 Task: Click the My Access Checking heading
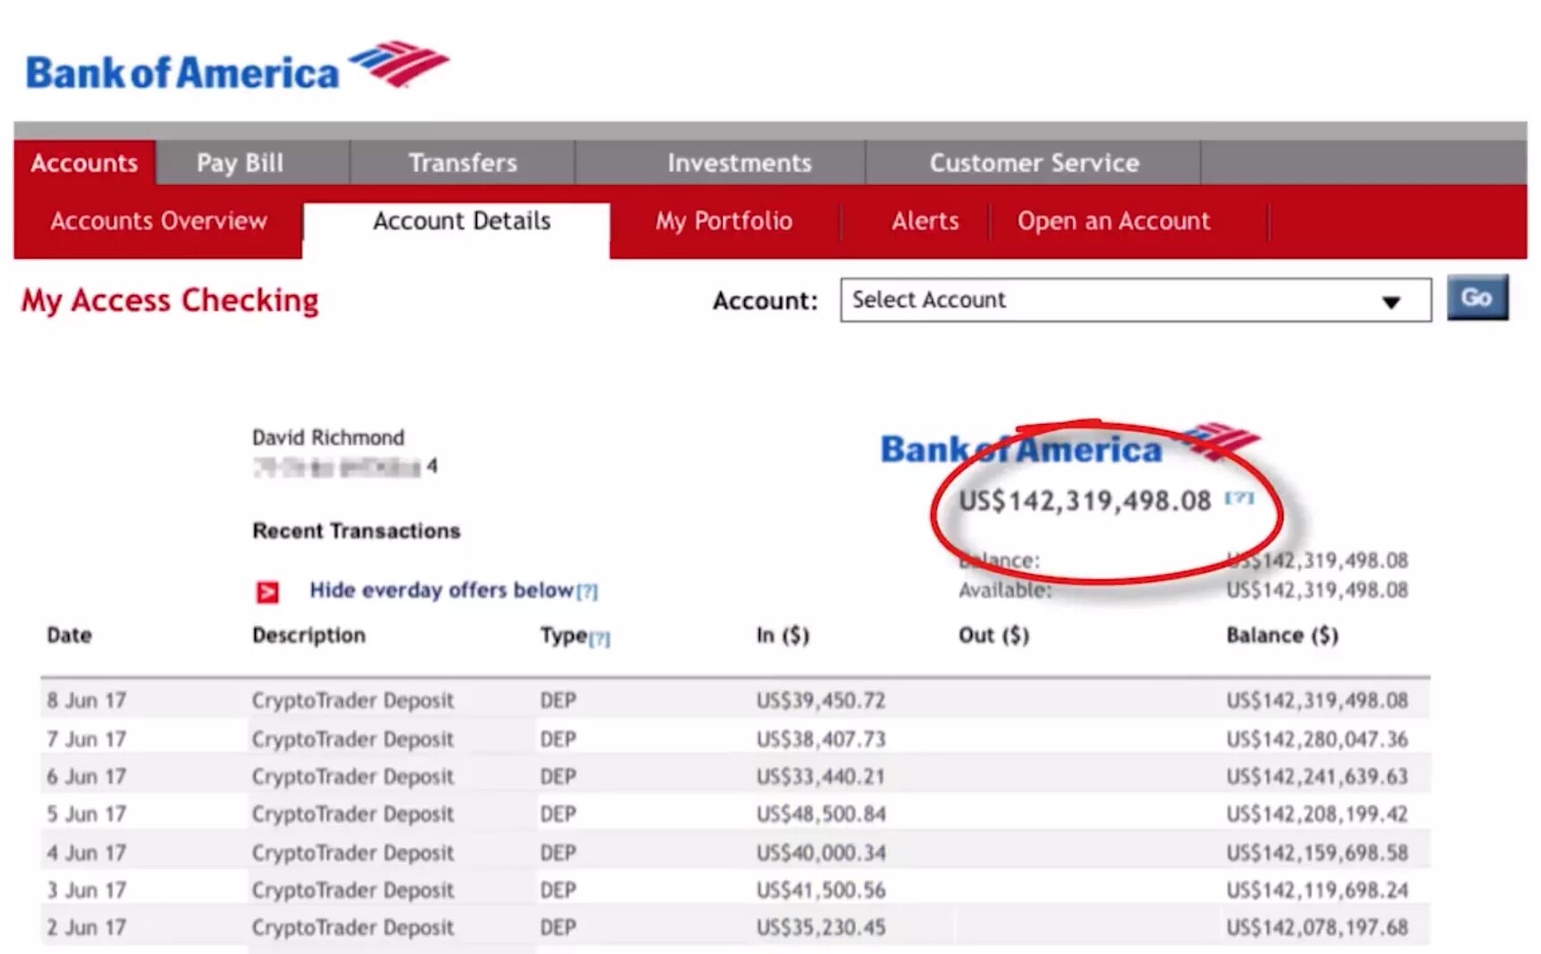(170, 300)
